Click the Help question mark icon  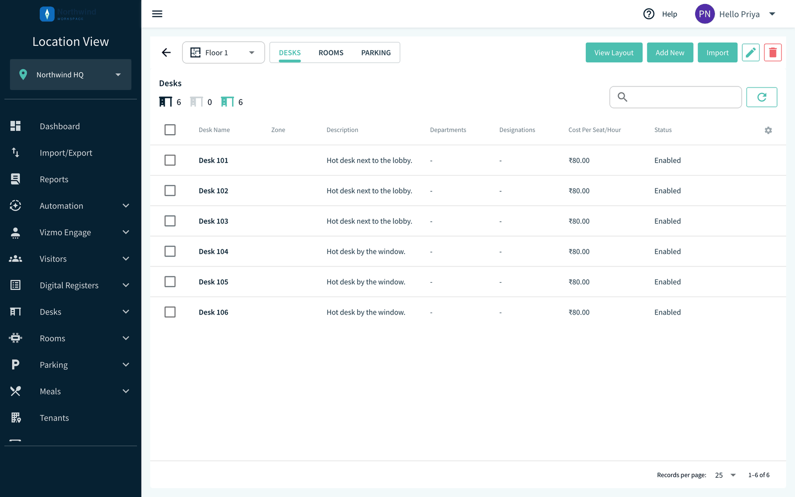click(x=649, y=14)
